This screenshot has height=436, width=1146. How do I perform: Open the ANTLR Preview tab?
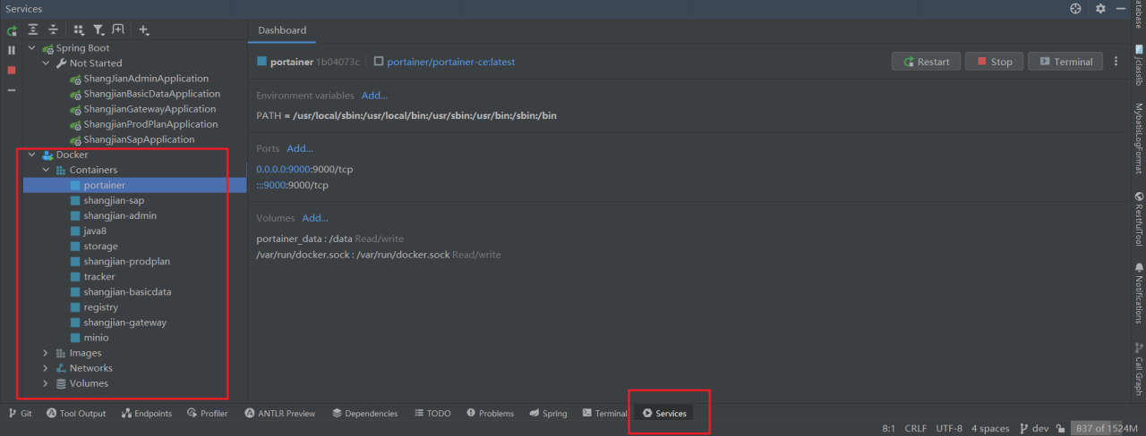[279, 414]
